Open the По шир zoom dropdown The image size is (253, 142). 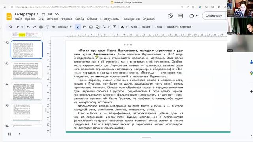click(64, 27)
